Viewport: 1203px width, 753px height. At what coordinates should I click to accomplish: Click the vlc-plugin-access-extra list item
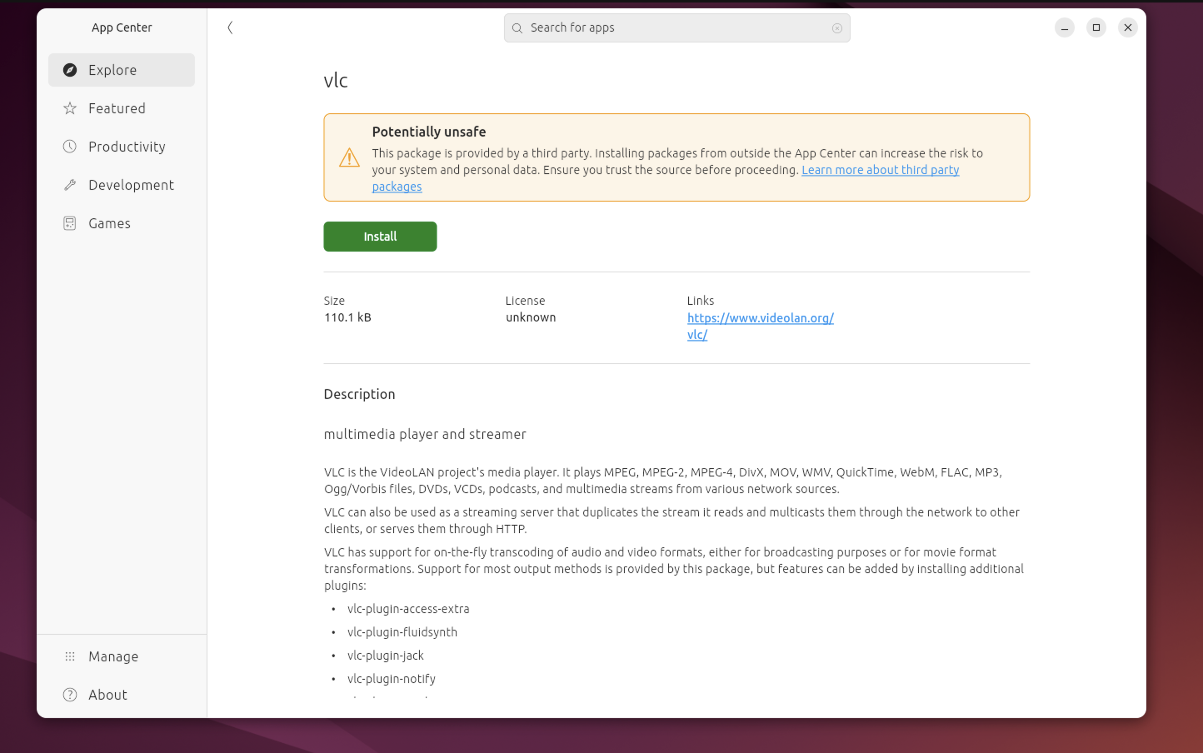click(x=408, y=608)
